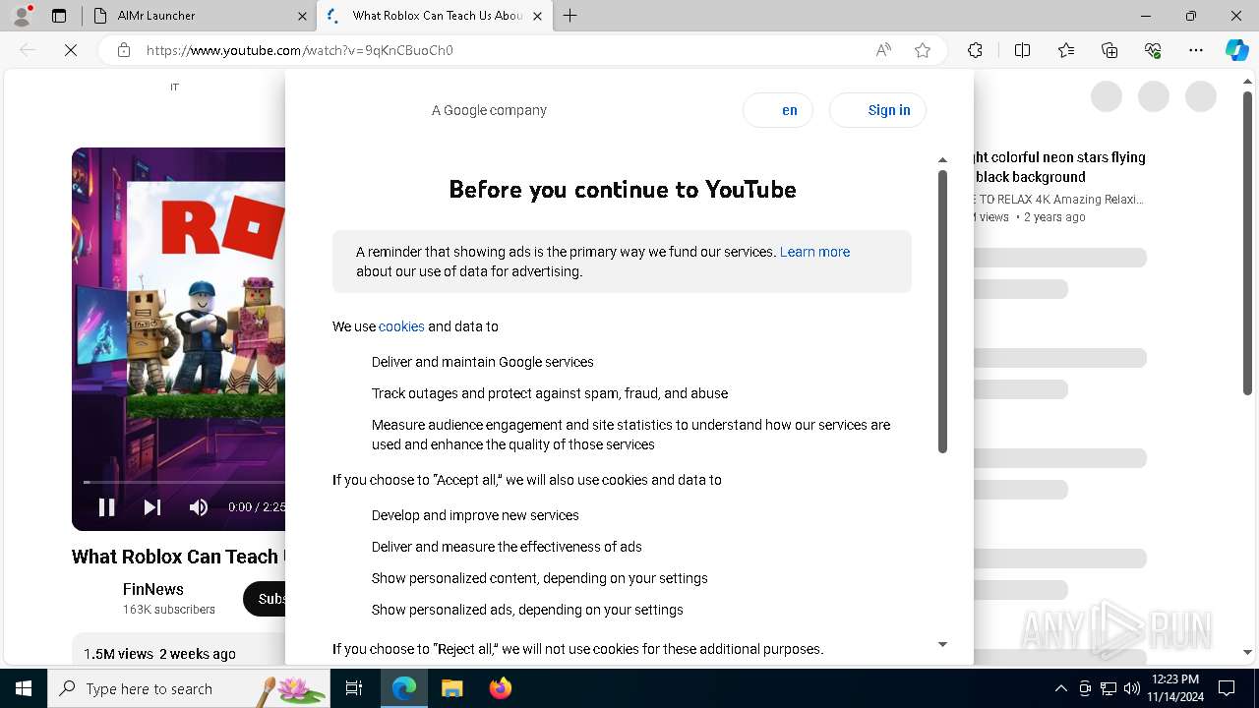1259x708 pixels.
Task: Select the '163K subscribers' text
Action: [x=169, y=610]
